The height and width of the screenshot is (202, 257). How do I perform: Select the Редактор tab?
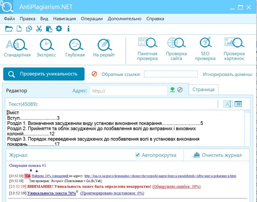pyautogui.click(x=17, y=90)
